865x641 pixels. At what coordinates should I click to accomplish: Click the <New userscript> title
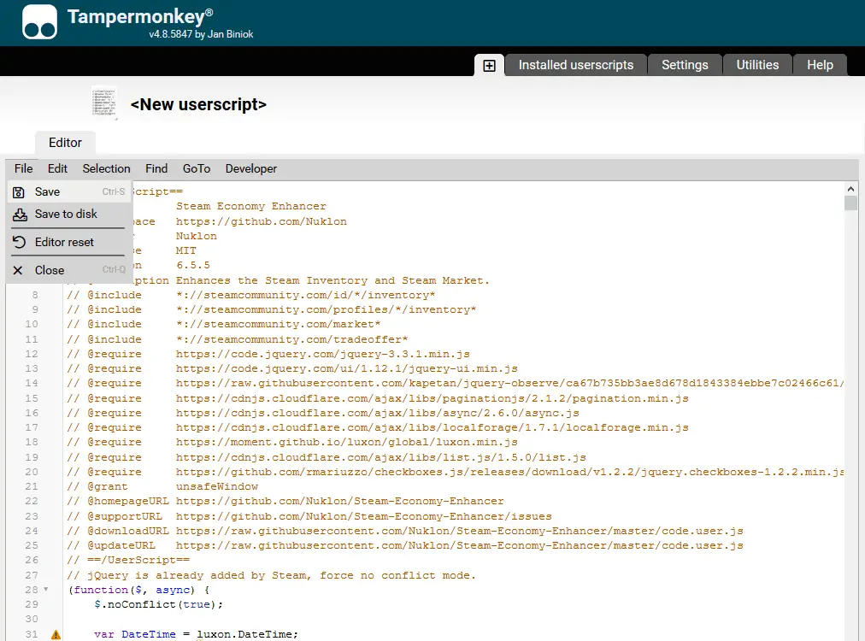click(198, 105)
